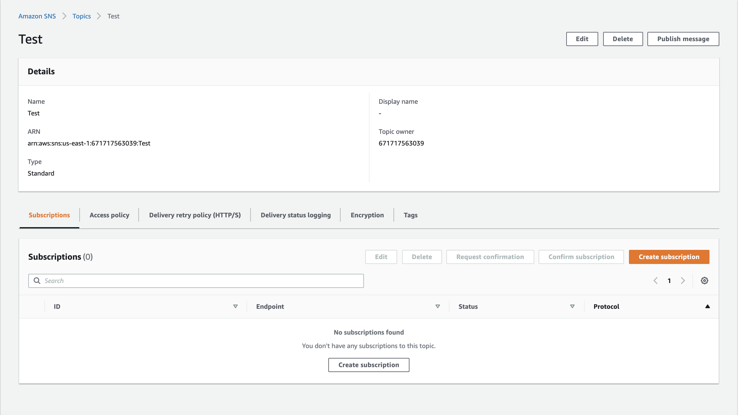Go to previous subscriptions page arrow
739x415 pixels.
coord(655,281)
